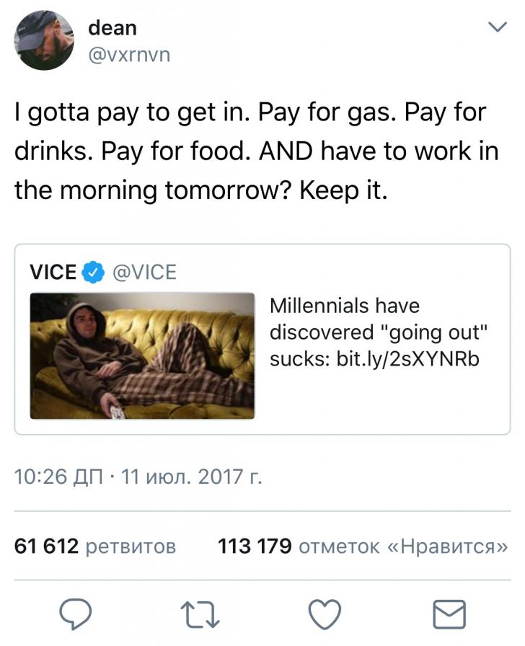
Task: Open the bit.ly/2sXYNRb link
Action: tap(408, 358)
